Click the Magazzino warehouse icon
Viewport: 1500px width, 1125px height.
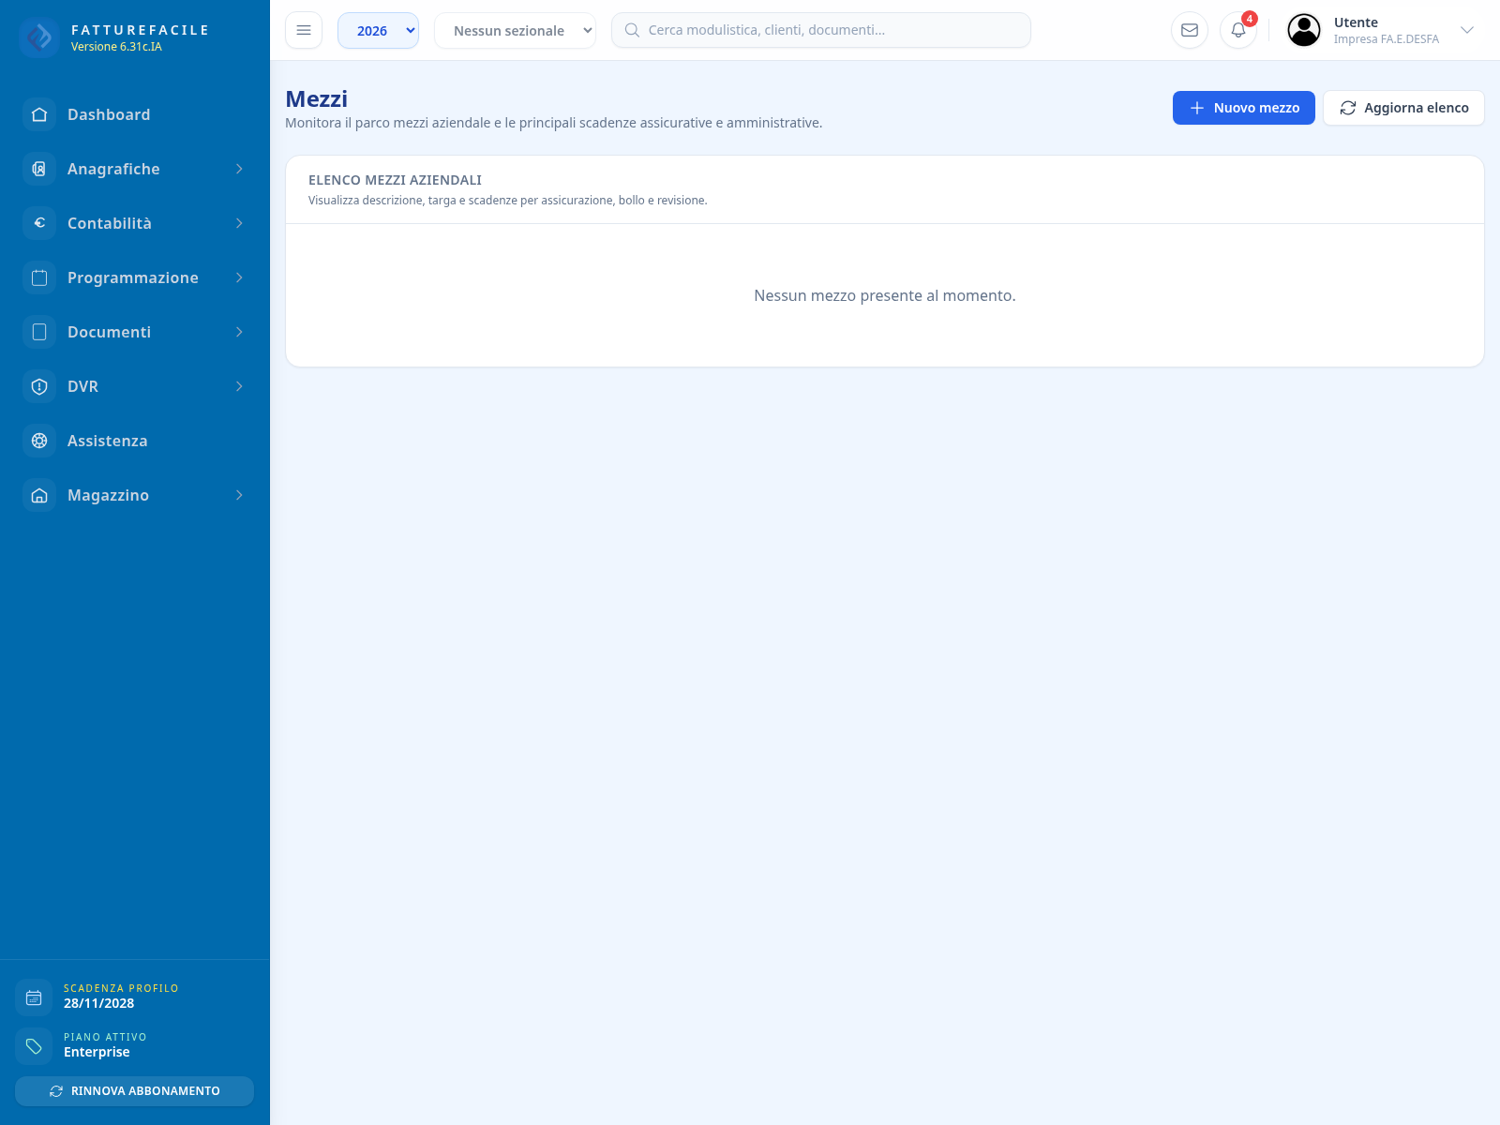coord(39,495)
